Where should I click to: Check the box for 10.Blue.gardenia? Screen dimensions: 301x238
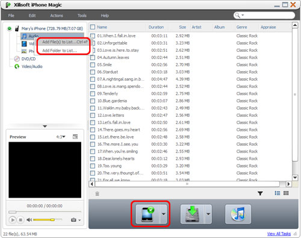[93, 101]
